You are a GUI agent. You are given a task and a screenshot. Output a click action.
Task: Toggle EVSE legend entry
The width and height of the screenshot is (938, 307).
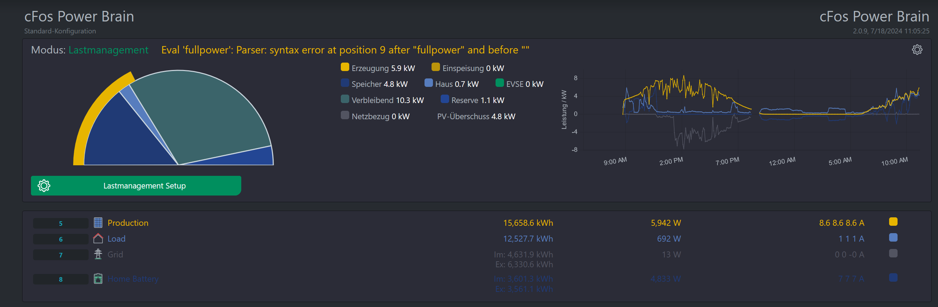(519, 84)
